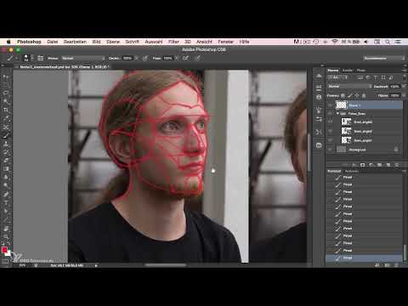Select the Eyedropper tool
Viewport: 408px width, 306px height.
(6, 118)
